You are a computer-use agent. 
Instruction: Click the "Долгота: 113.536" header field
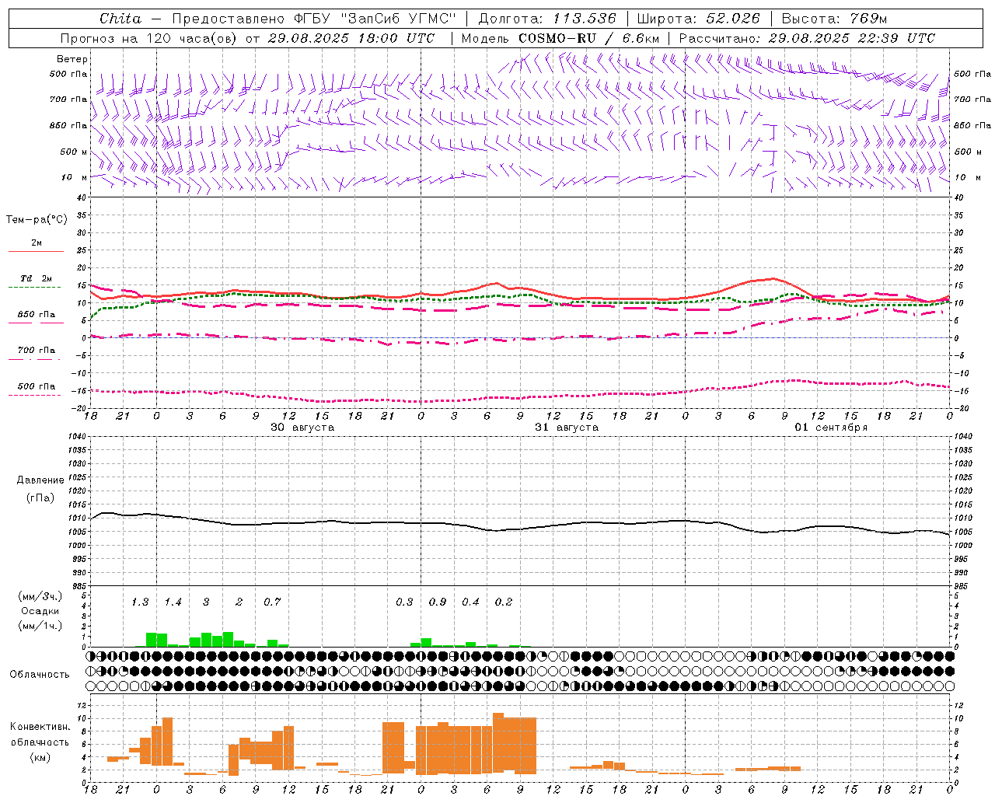[547, 19]
